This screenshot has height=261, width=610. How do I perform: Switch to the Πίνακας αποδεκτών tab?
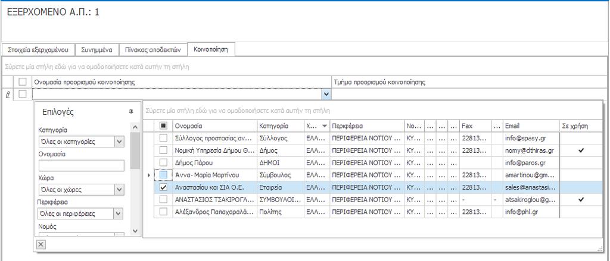coord(153,50)
